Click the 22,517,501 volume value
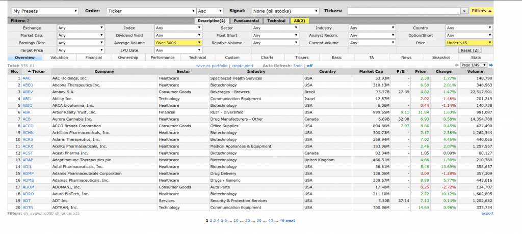 click(x=480, y=92)
